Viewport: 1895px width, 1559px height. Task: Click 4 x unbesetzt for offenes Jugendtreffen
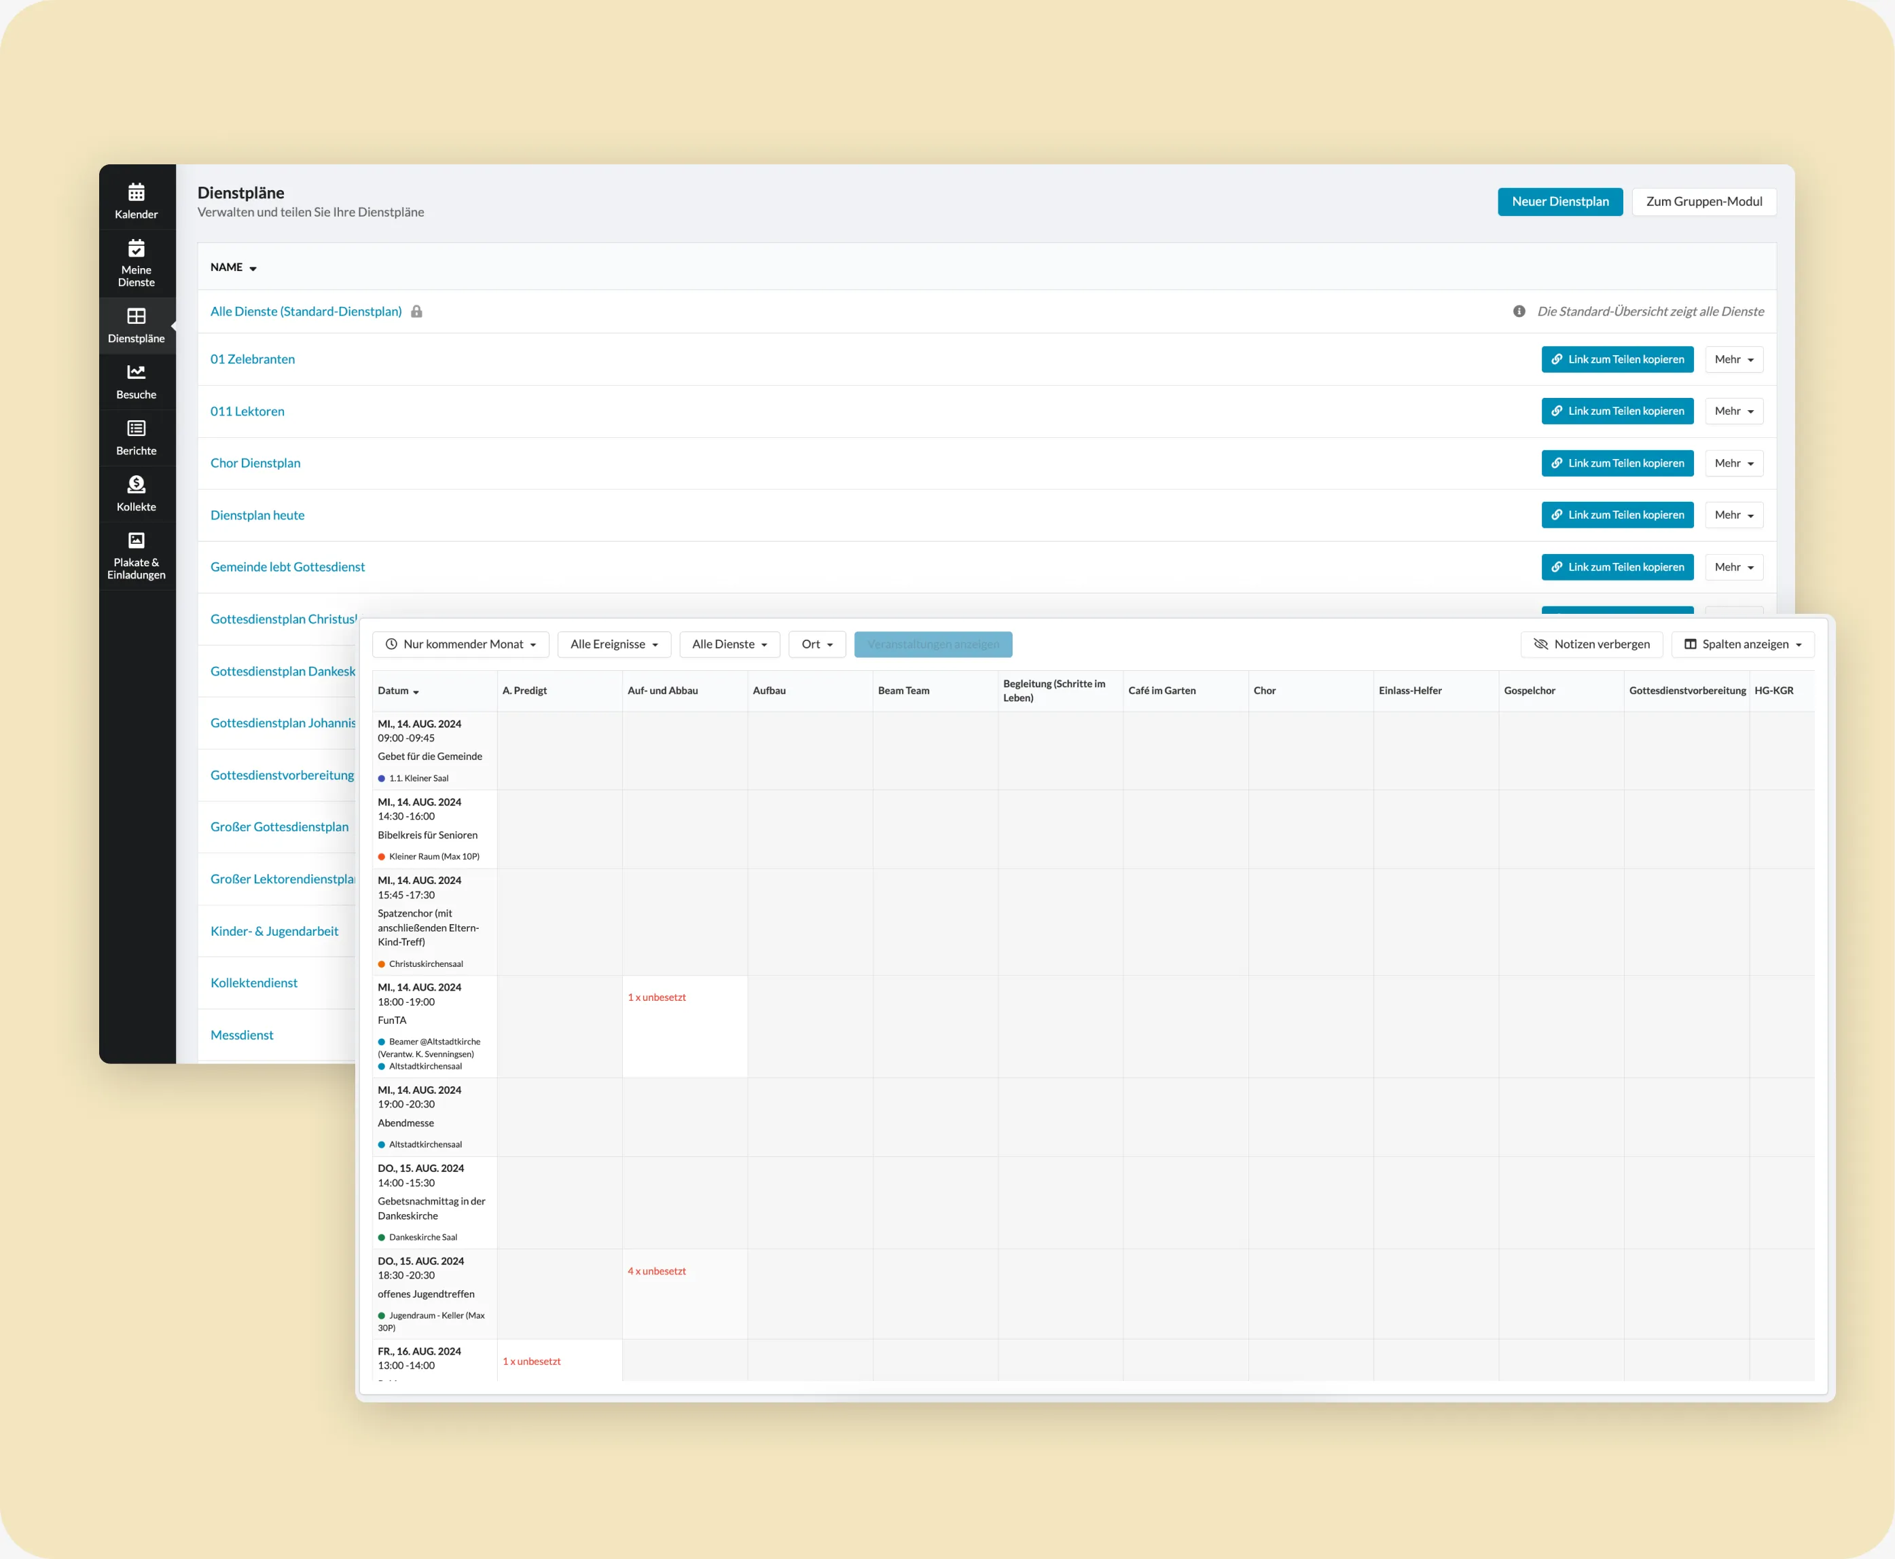pos(657,1272)
